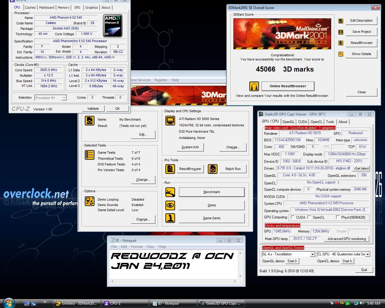Click the Show Details magnifier icon
385x308 pixels.
pyautogui.click(x=341, y=54)
